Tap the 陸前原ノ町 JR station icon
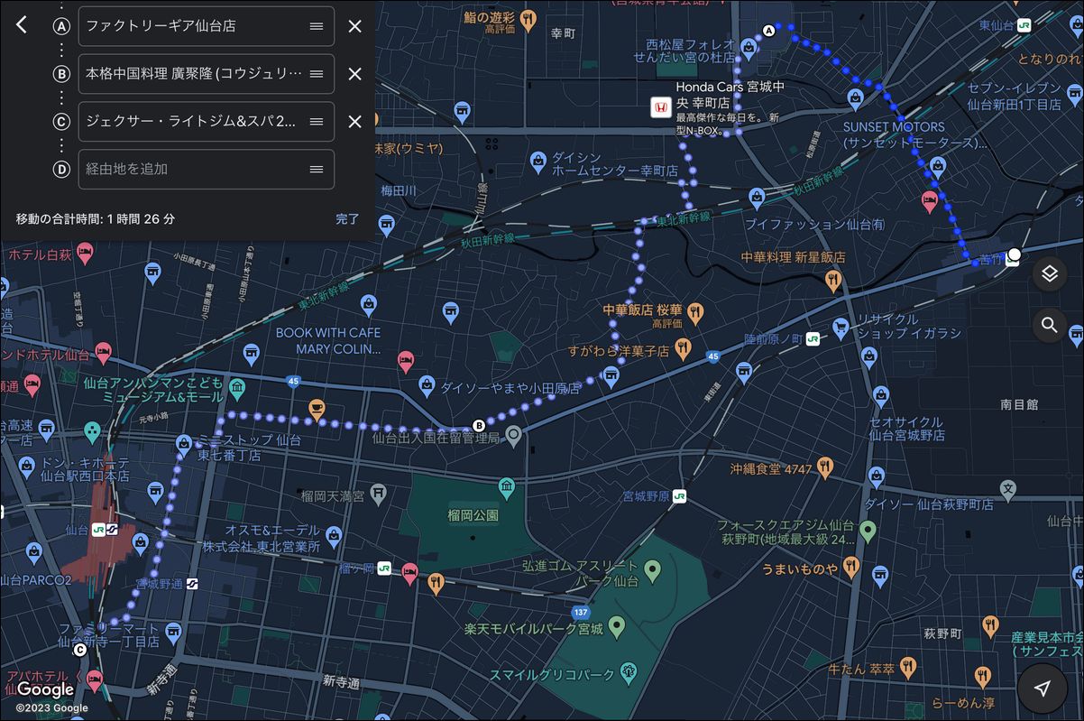1084x721 pixels. (x=813, y=338)
